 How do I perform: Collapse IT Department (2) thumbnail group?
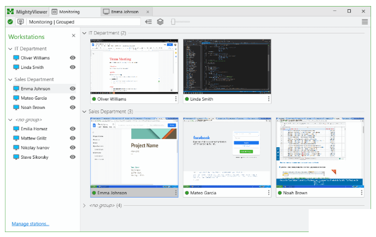coord(84,33)
